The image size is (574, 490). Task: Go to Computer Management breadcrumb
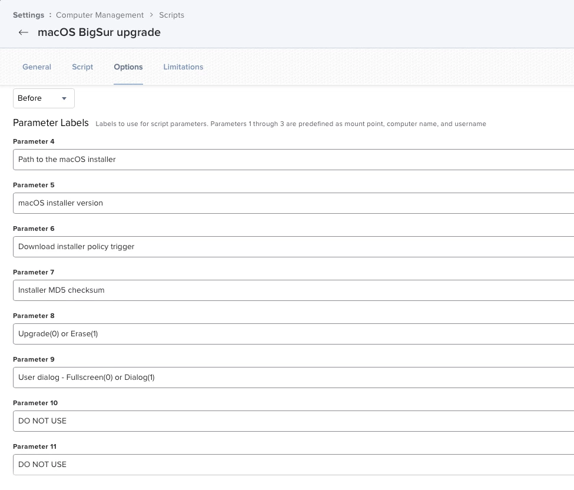point(99,15)
